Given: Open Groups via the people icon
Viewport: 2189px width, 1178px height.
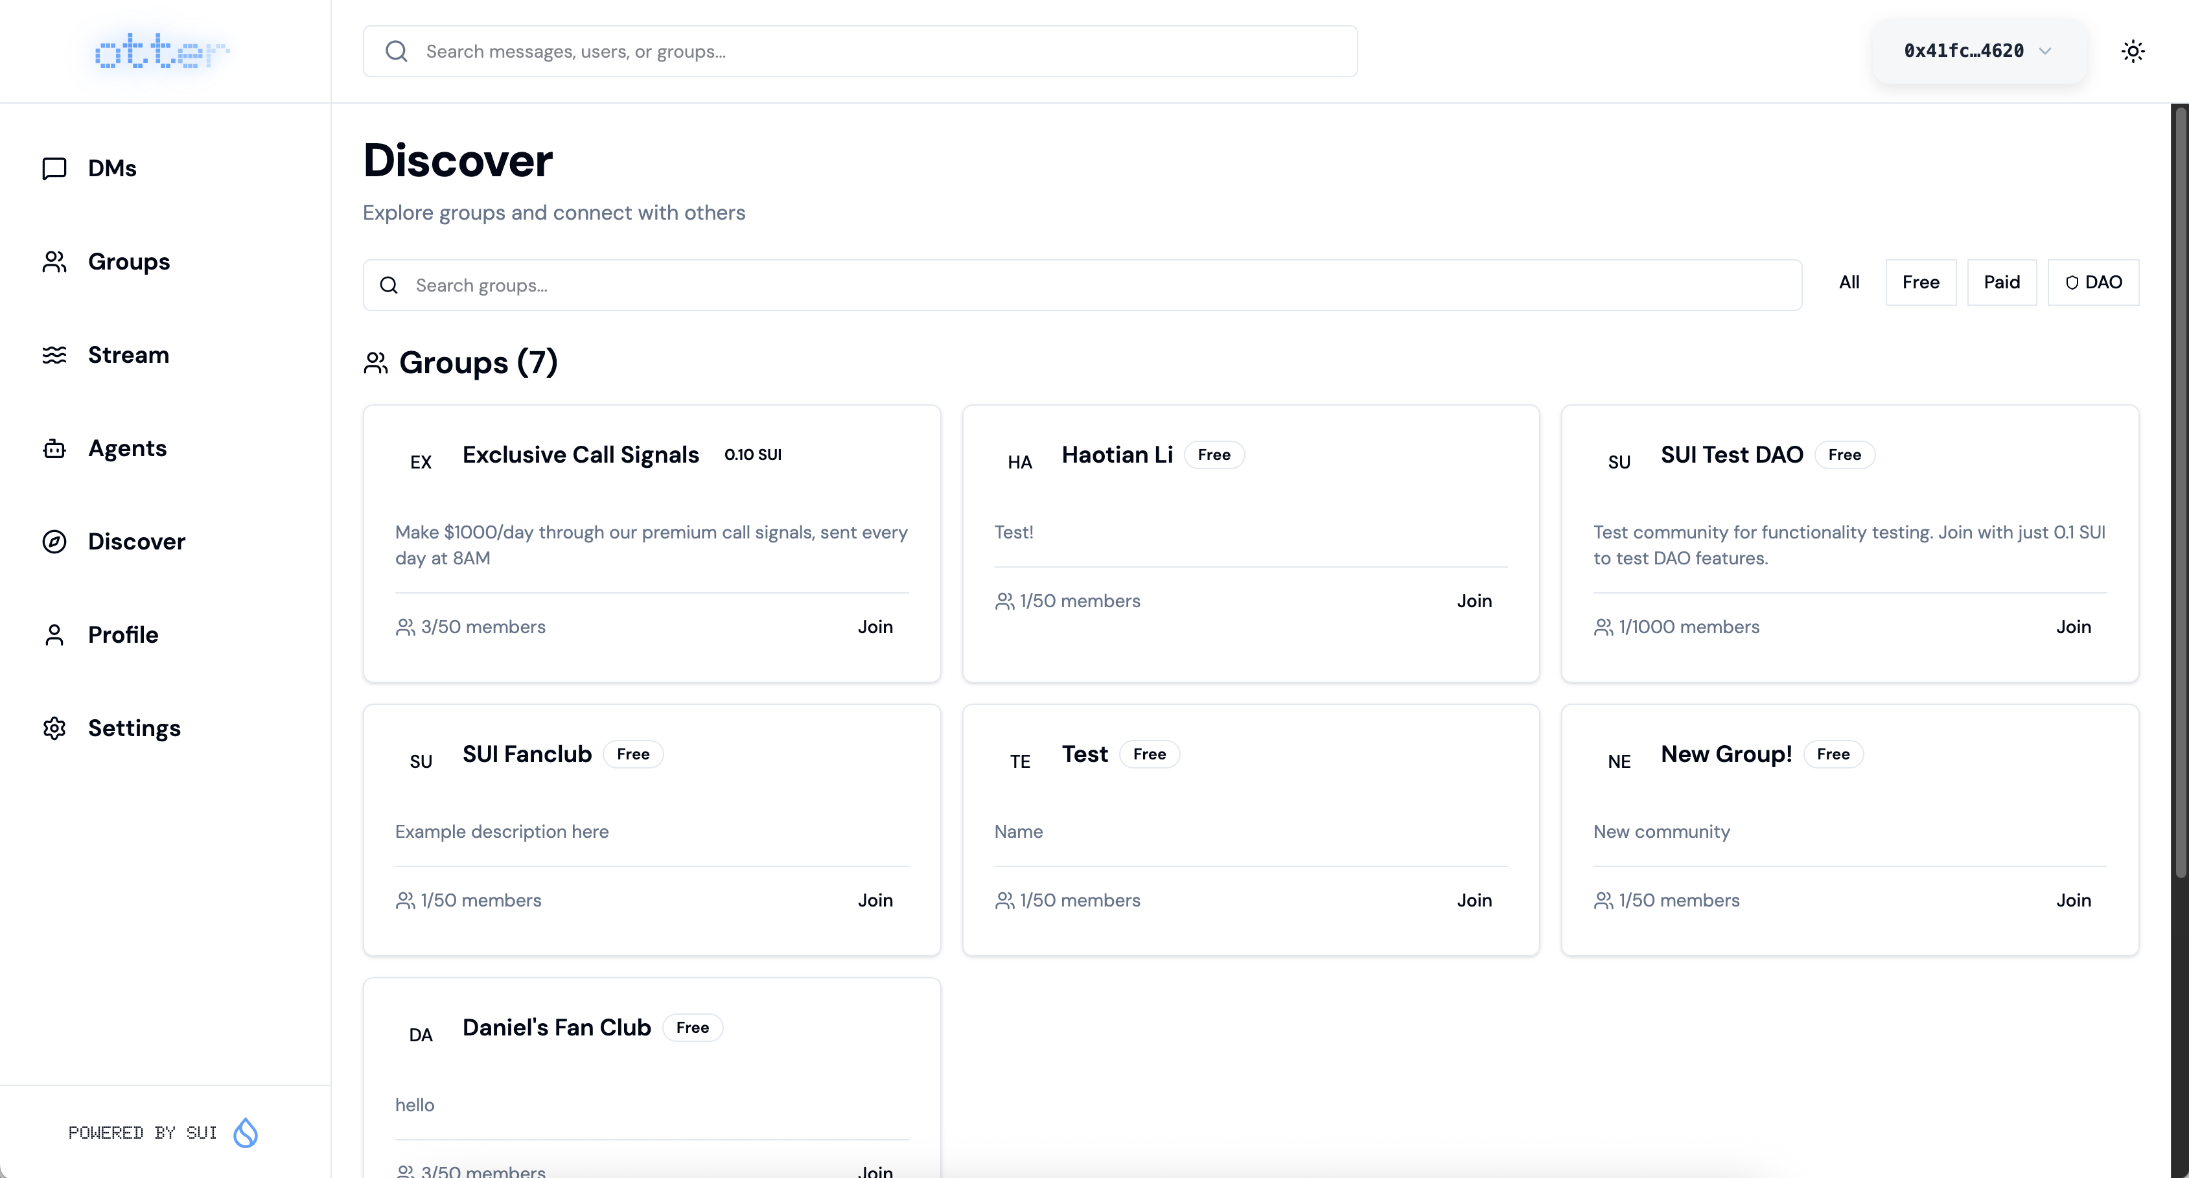Looking at the screenshot, I should (x=54, y=262).
